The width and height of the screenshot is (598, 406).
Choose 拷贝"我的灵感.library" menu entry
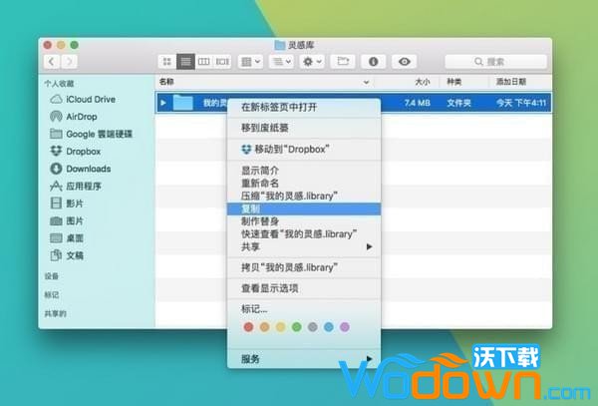(304, 268)
